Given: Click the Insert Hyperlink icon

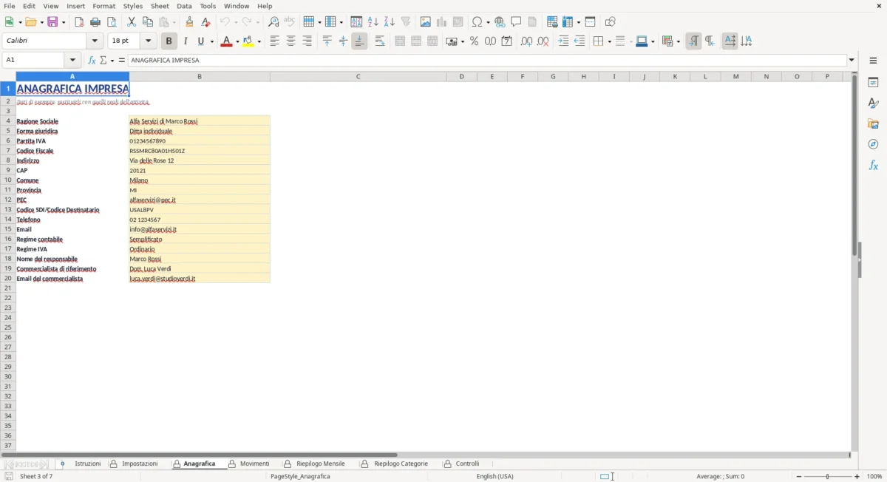Looking at the screenshot, I should (500, 22).
